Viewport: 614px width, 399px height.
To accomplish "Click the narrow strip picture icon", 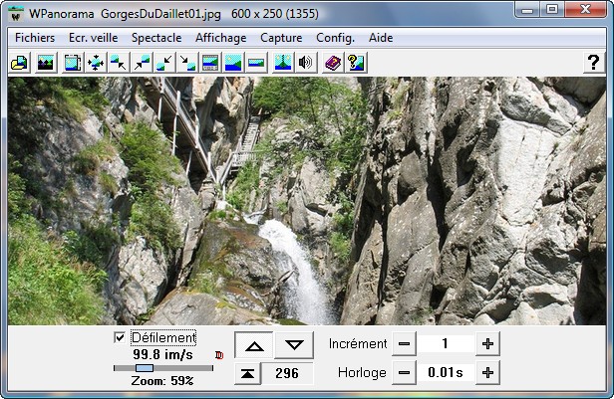I will click(x=256, y=63).
